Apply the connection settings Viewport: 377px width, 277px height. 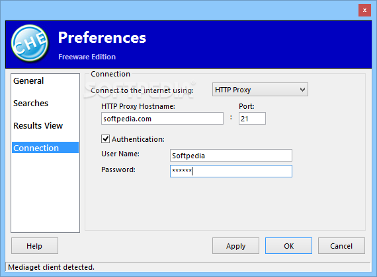click(235, 246)
